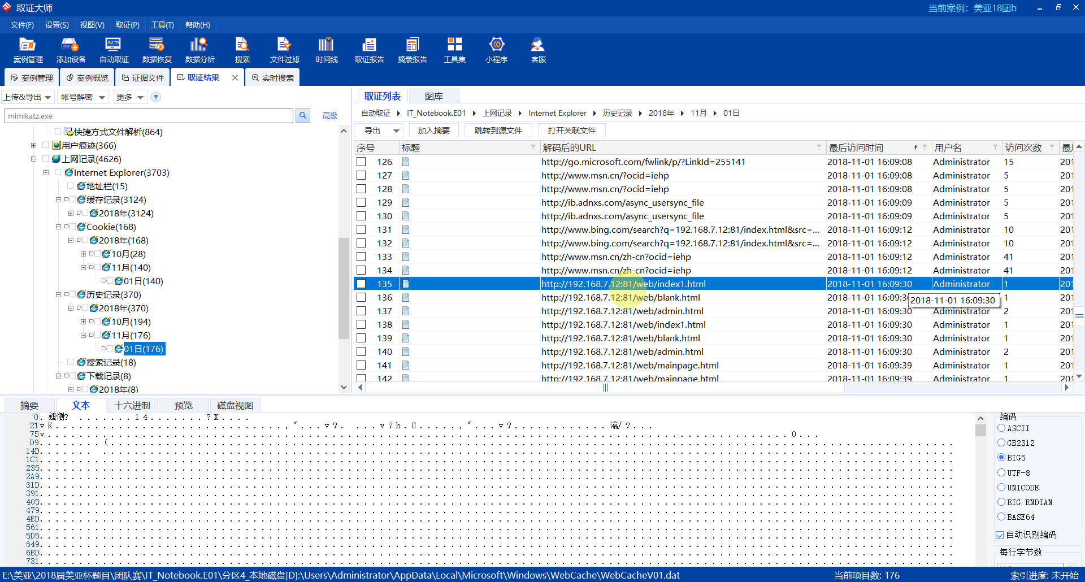Open the 上传&导出 dropdown
This screenshot has height=582, width=1085.
pos(28,97)
